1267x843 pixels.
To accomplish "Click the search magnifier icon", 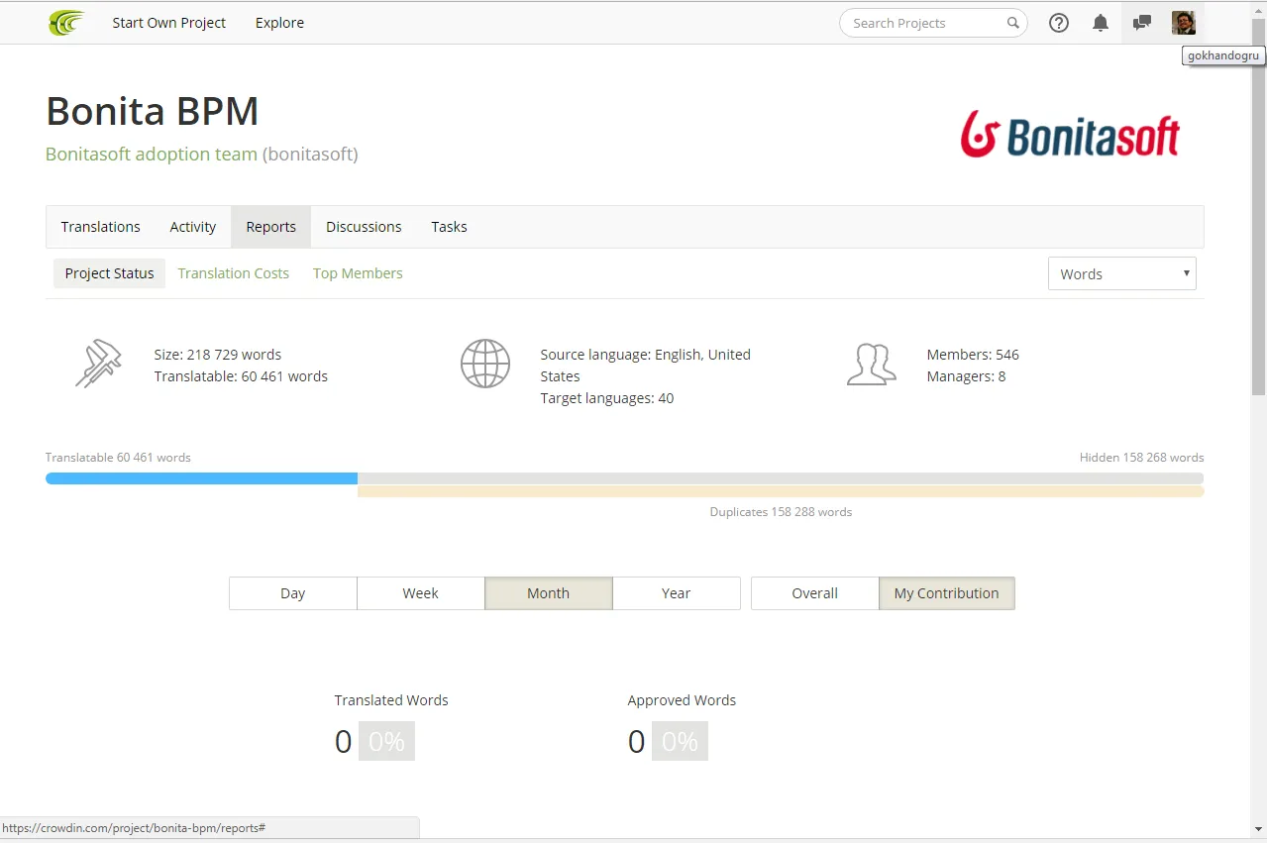I will [x=1012, y=23].
